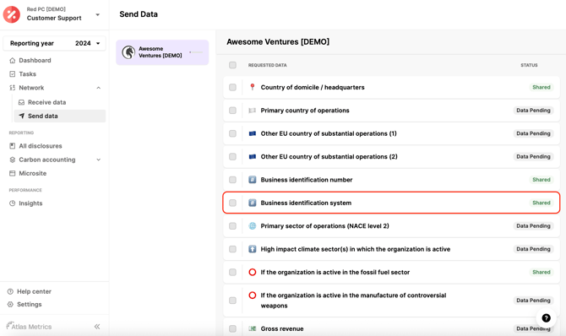566x336 pixels.
Task: Open All disclosures page
Action: point(41,146)
